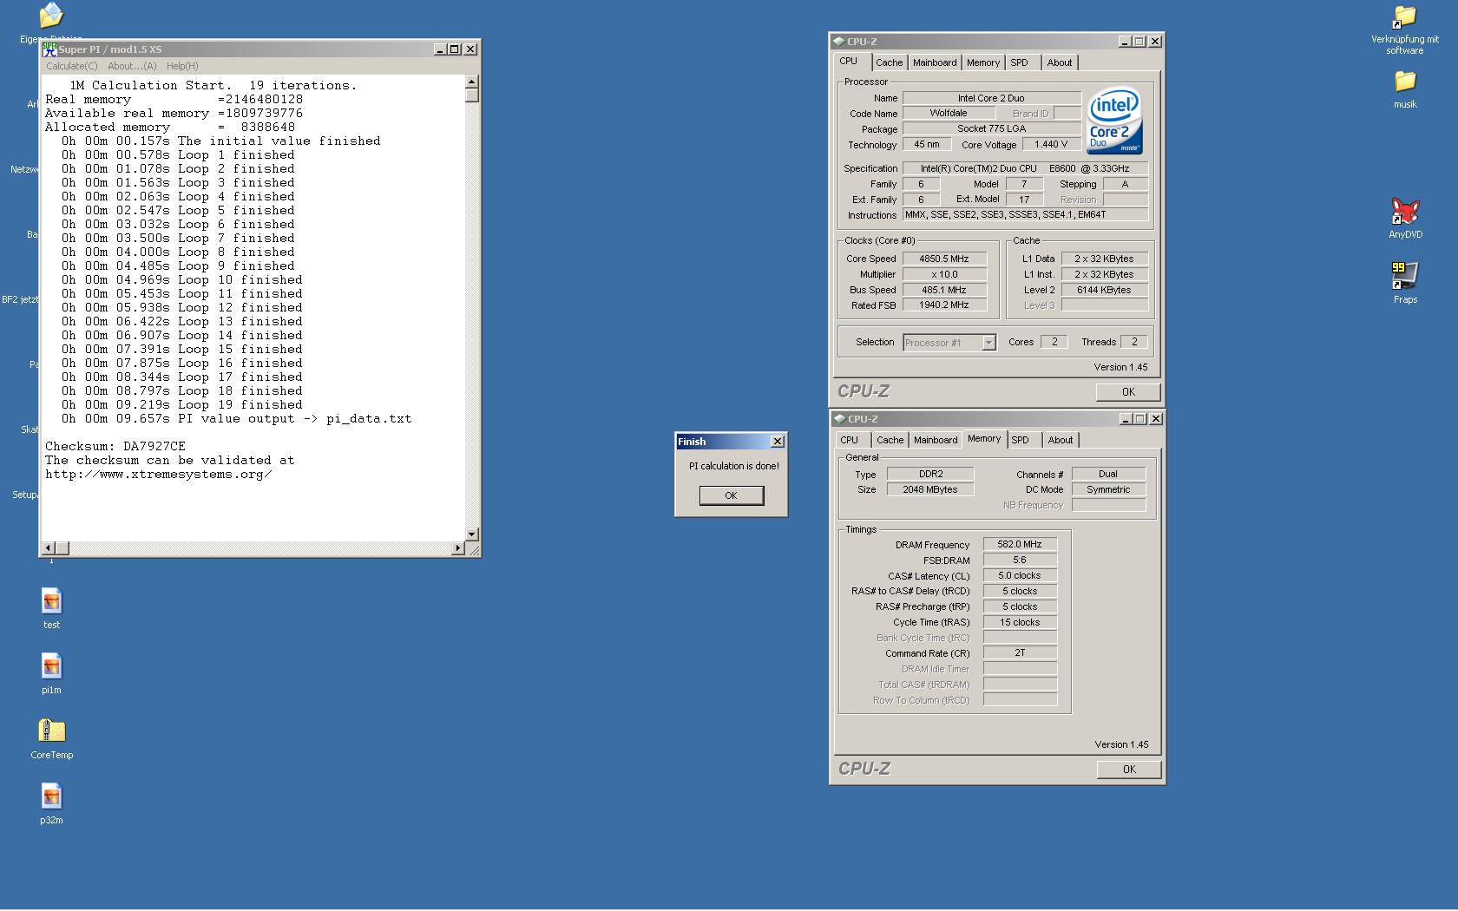Click the Channels # value Dual

(x=1108, y=474)
